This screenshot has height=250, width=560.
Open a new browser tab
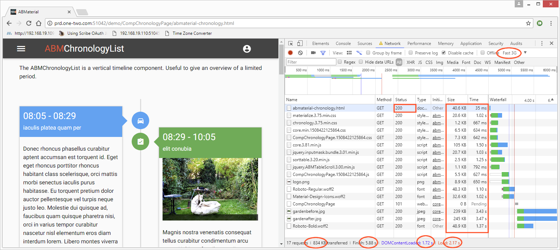pos(82,12)
